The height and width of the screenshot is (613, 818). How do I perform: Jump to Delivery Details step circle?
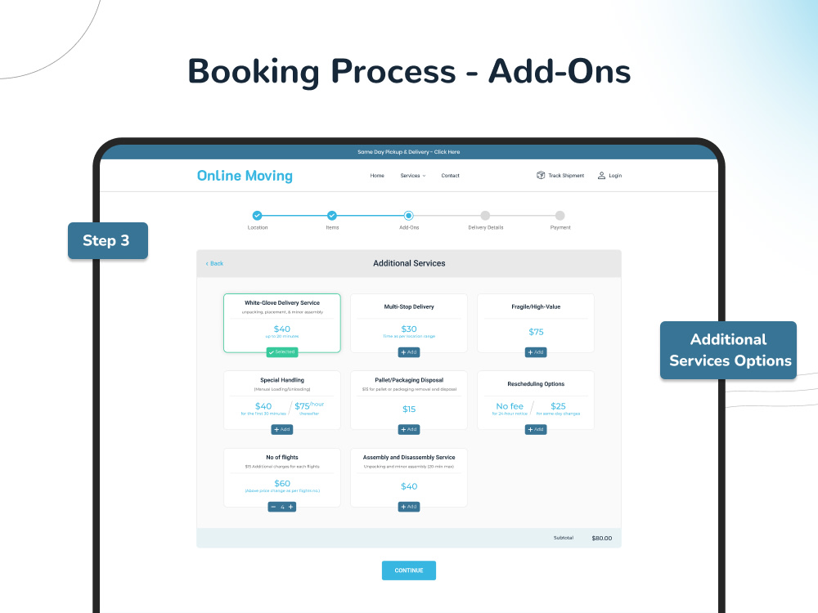tap(485, 215)
